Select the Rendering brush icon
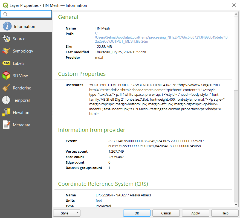 coord(6,88)
